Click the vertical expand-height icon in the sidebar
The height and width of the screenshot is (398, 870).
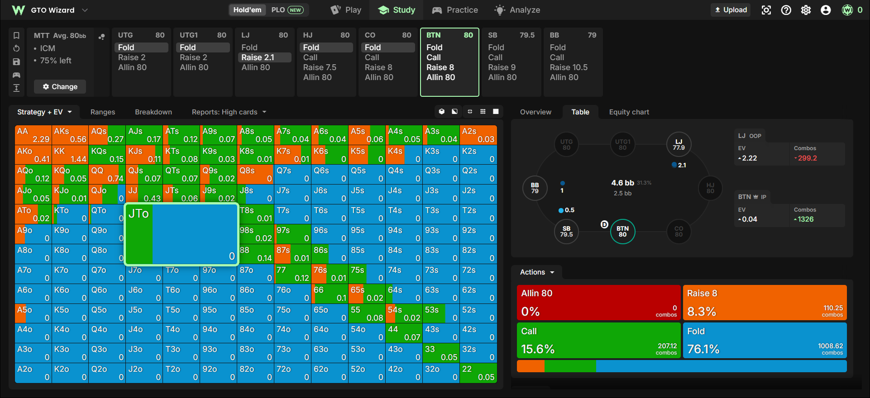[x=16, y=88]
